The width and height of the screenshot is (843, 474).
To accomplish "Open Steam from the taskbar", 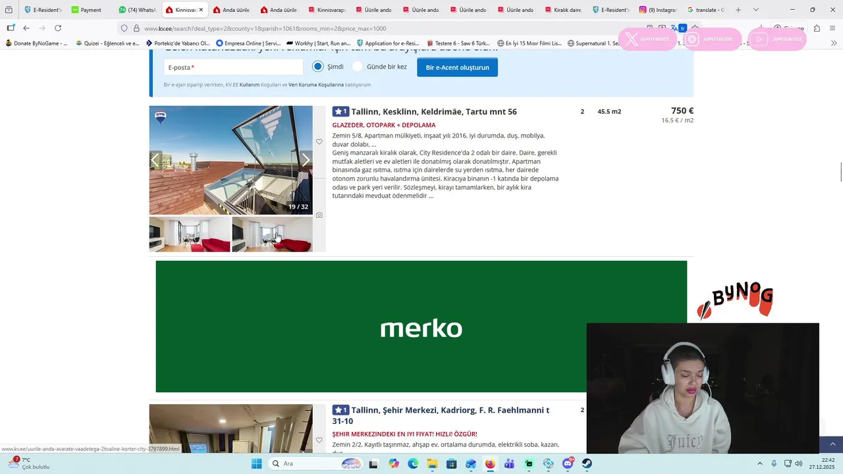I will click(x=587, y=463).
